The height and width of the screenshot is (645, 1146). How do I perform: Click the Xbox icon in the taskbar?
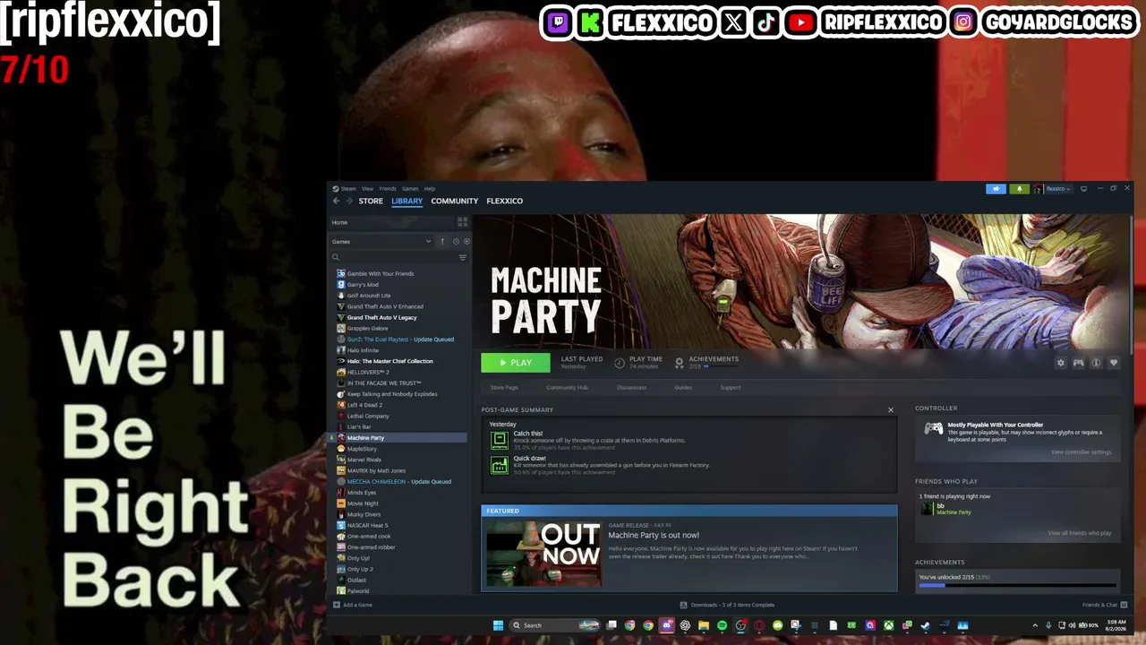point(888,625)
